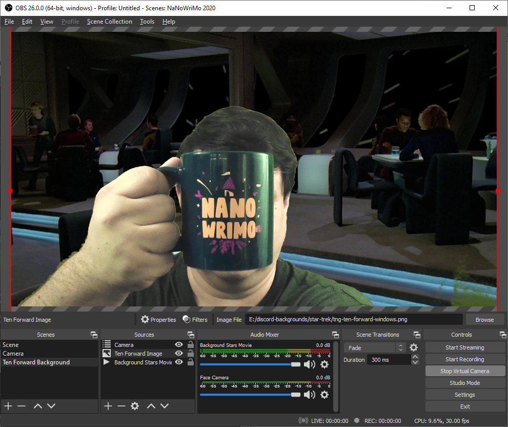This screenshot has width=508, height=427.
Task: Pop out the Audio Mixer dock
Action: click(335, 335)
